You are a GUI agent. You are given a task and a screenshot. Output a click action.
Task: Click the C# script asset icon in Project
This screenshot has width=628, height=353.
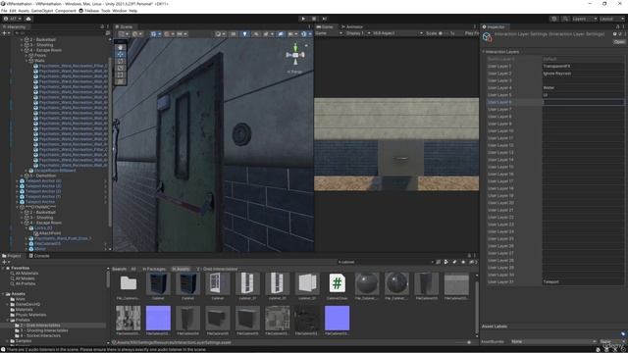[x=337, y=283]
